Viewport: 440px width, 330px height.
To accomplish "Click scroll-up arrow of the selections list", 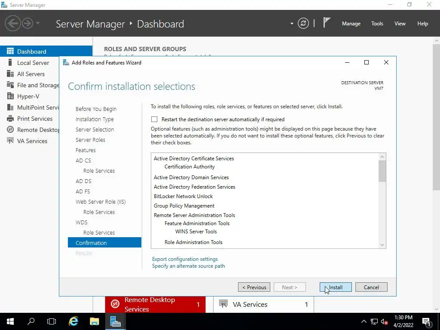I will (x=382, y=157).
